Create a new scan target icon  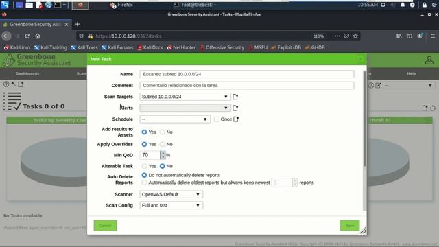tap(235, 97)
